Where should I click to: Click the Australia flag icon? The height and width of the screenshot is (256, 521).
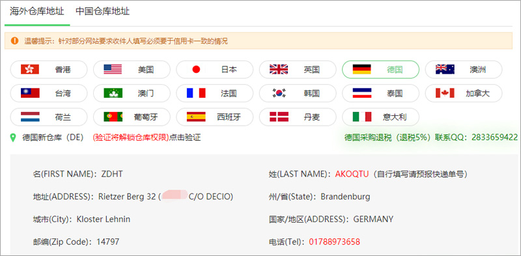coord(445,70)
